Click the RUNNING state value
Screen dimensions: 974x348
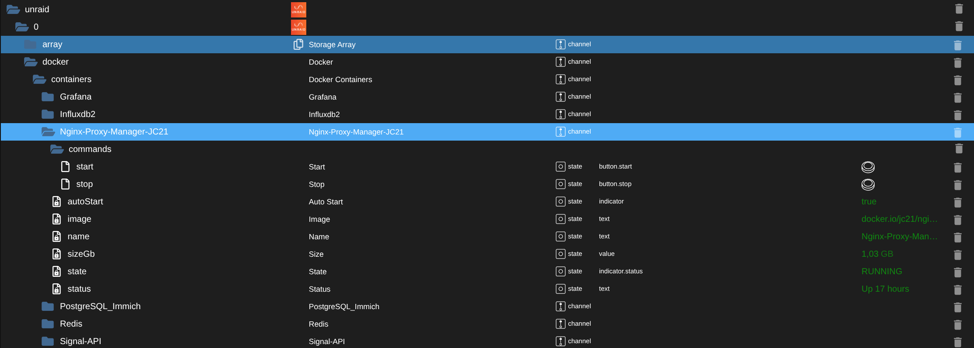tap(882, 271)
